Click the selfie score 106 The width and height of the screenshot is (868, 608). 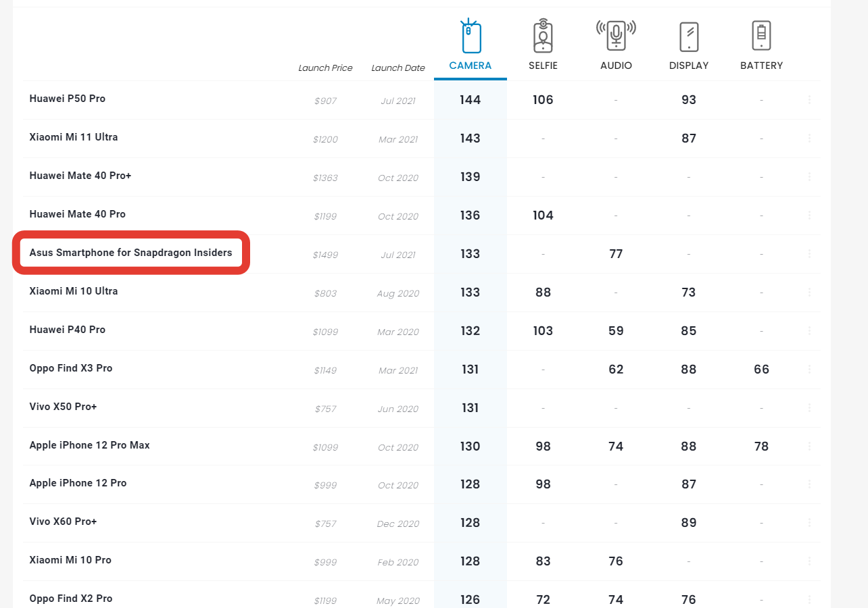tap(543, 100)
